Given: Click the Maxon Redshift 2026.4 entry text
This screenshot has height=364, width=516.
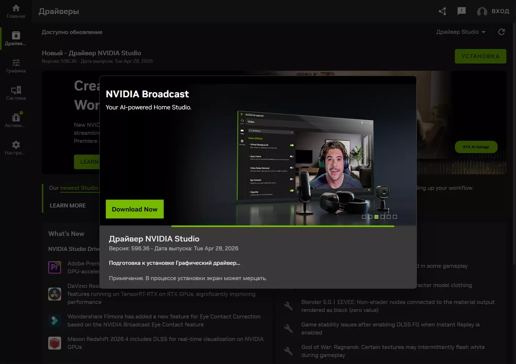Looking at the screenshot, I should (165, 343).
